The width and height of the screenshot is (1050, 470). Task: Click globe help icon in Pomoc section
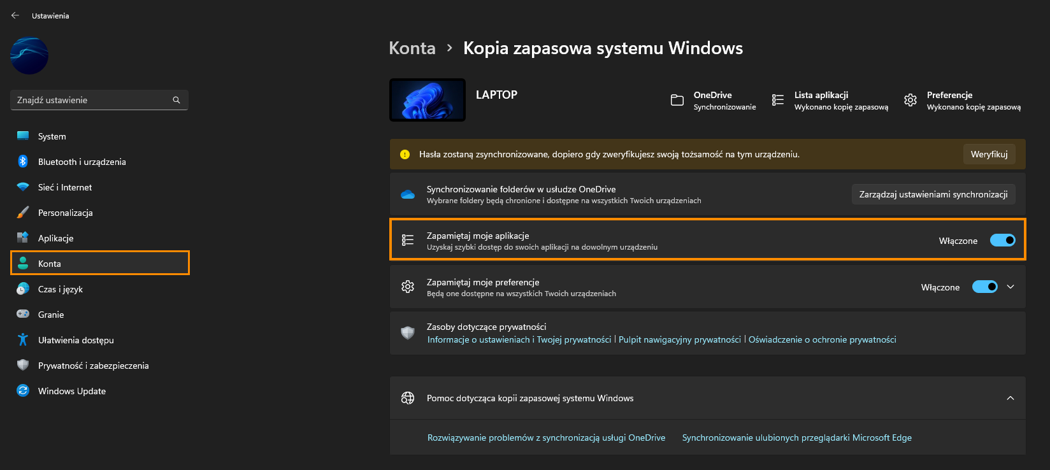click(x=408, y=398)
